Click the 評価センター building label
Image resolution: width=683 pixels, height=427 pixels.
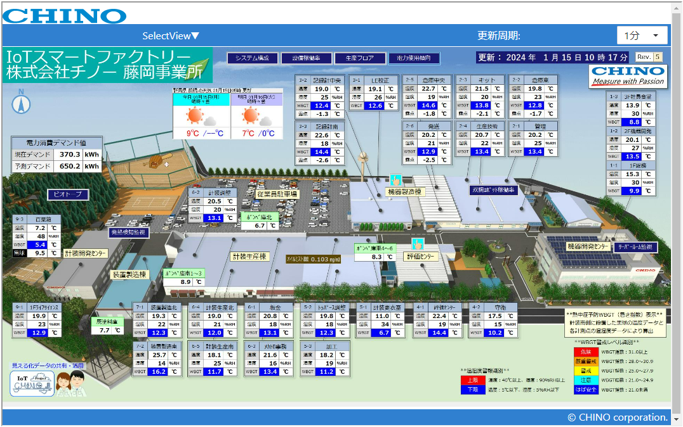pyautogui.click(x=421, y=257)
